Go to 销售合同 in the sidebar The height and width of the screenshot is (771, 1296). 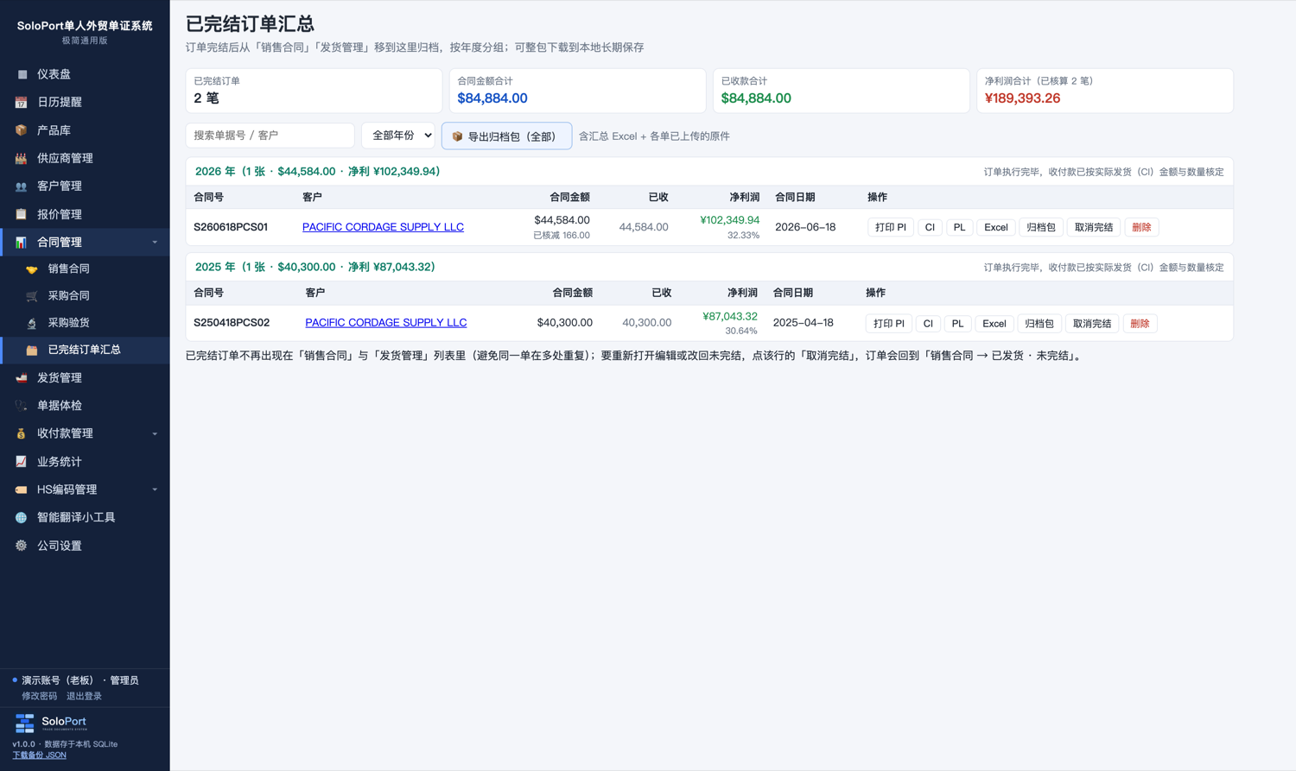85,269
